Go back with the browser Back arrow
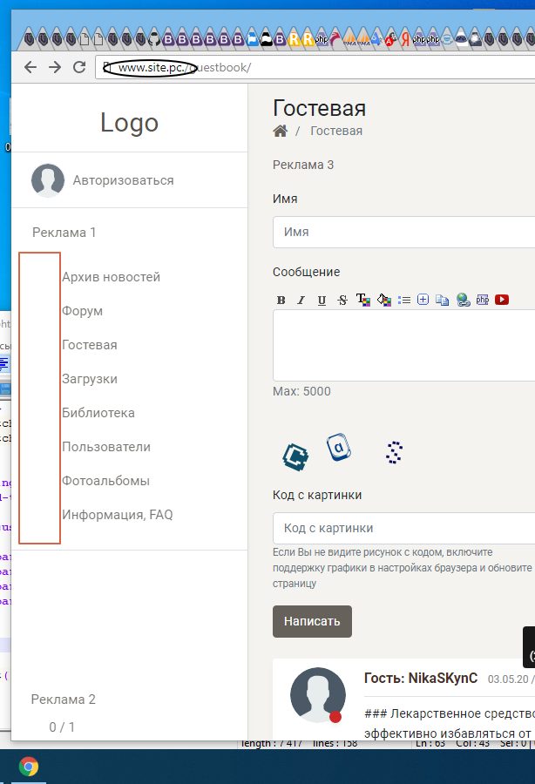 [x=30, y=67]
